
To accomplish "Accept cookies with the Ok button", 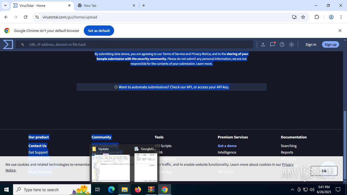I will click(324, 171).
